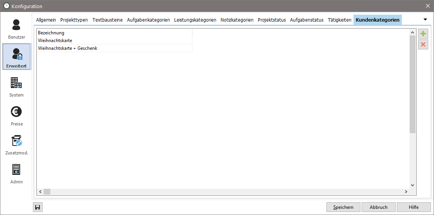
Task: Switch to the Projekttypen tab
Action: click(x=74, y=20)
